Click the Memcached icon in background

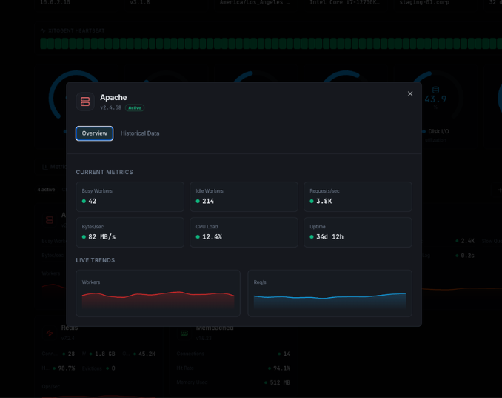[184, 333]
